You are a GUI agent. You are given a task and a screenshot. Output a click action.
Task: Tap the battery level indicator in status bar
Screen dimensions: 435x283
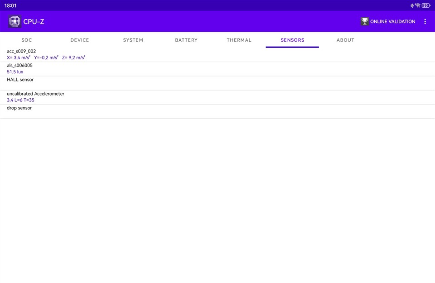pyautogui.click(x=426, y=5)
